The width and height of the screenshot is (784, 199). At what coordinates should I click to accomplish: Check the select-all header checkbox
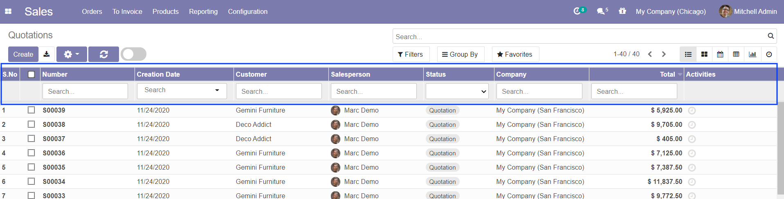tap(31, 74)
